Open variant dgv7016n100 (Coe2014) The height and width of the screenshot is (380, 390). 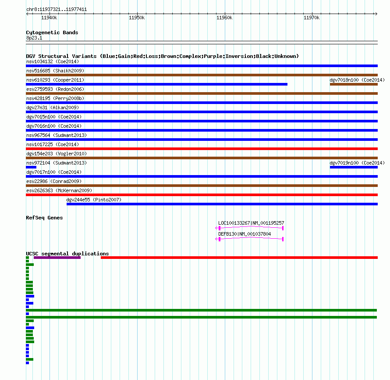pyautogui.click(x=54, y=126)
